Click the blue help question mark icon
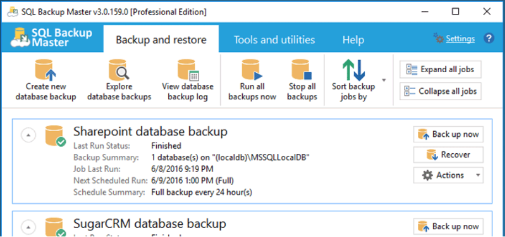The width and height of the screenshot is (505, 237). tap(489, 39)
